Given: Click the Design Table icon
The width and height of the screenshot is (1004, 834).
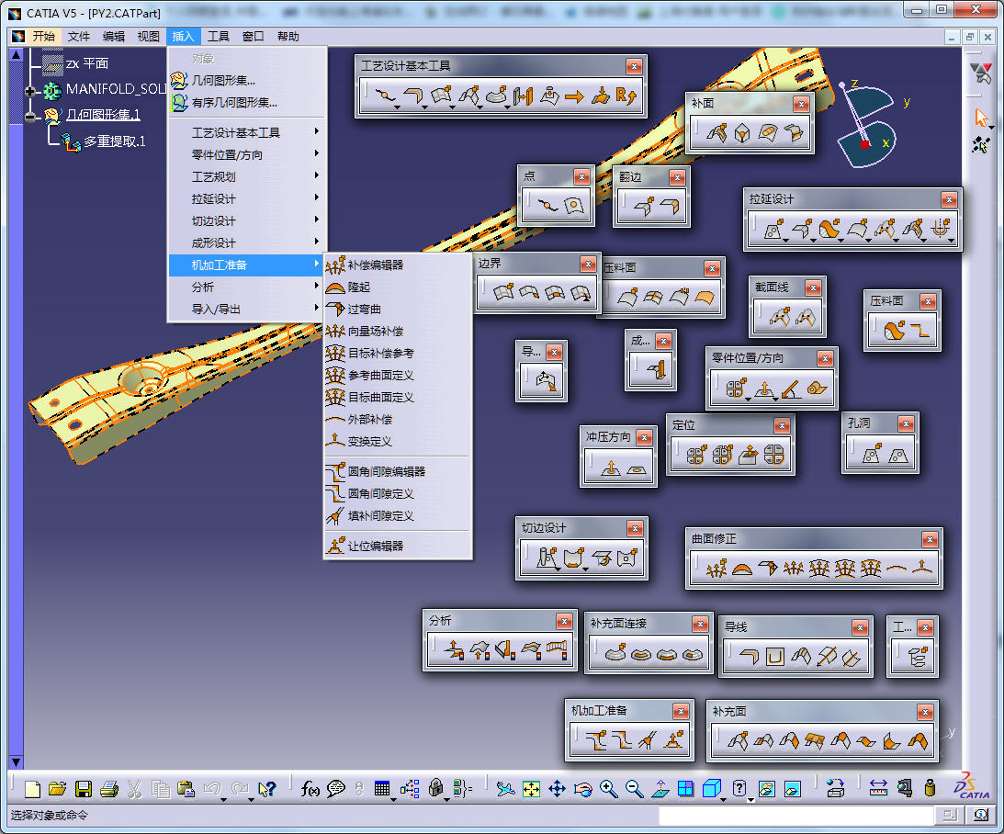Looking at the screenshot, I should pyautogui.click(x=381, y=789).
